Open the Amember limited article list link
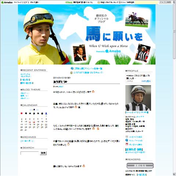Screen dimensions: 176x176 pyautogui.click(x=88, y=69)
